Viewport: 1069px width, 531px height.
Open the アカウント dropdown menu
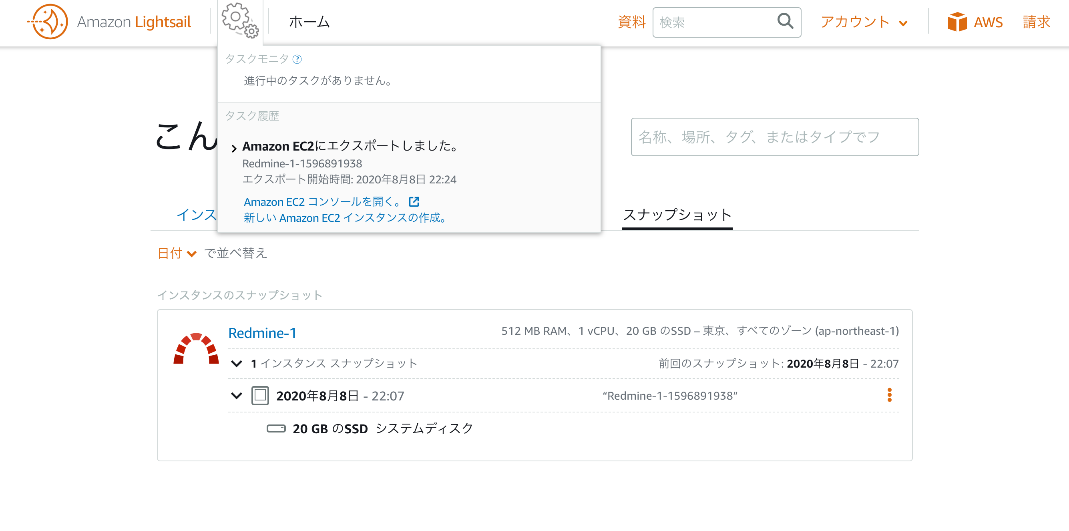pos(864,22)
